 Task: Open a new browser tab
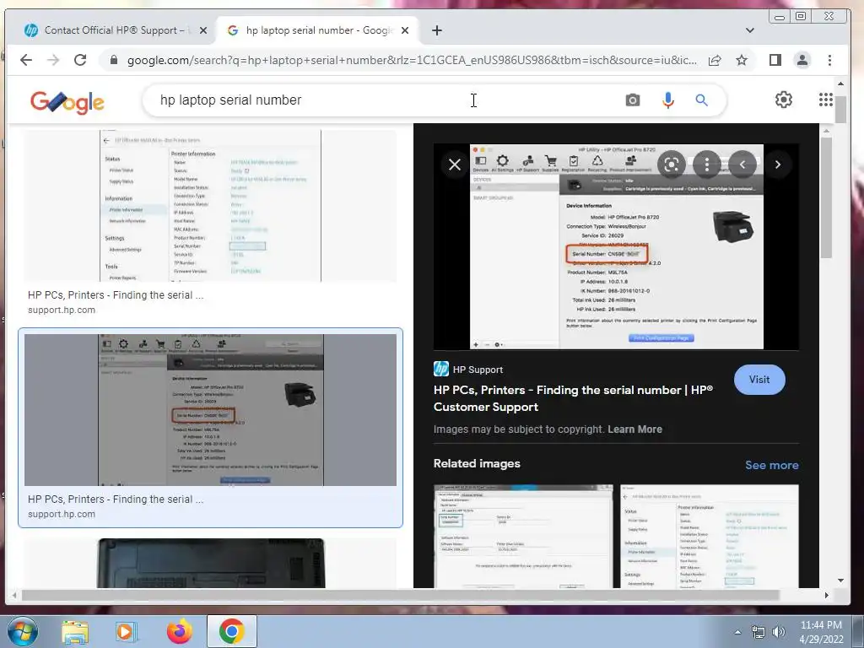[437, 30]
